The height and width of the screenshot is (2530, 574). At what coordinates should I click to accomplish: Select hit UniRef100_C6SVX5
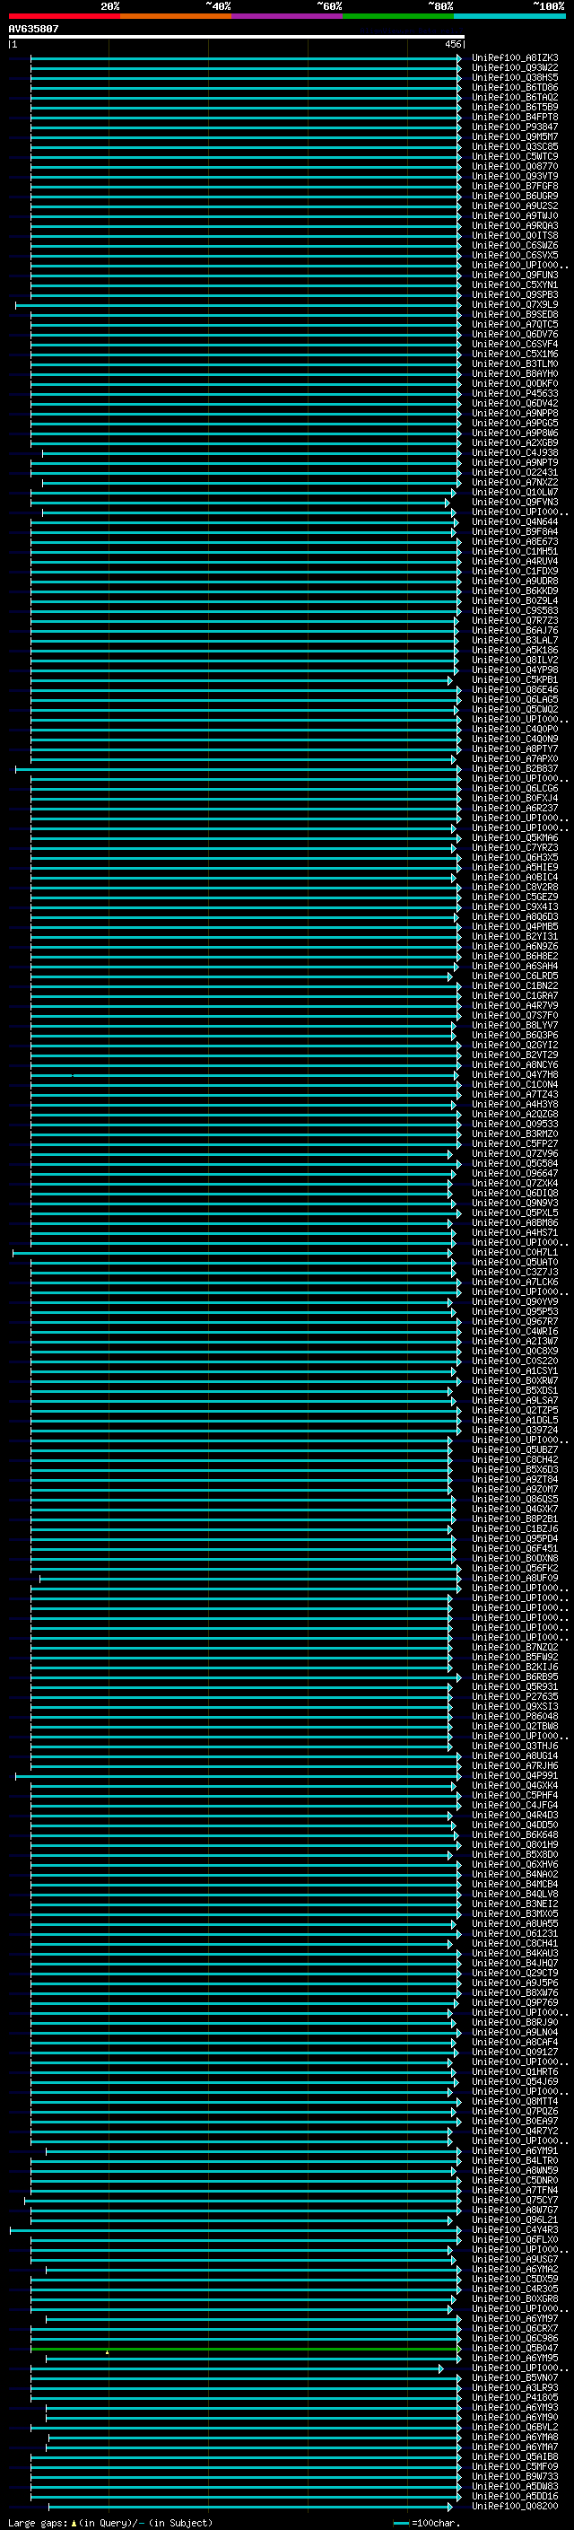(515, 256)
